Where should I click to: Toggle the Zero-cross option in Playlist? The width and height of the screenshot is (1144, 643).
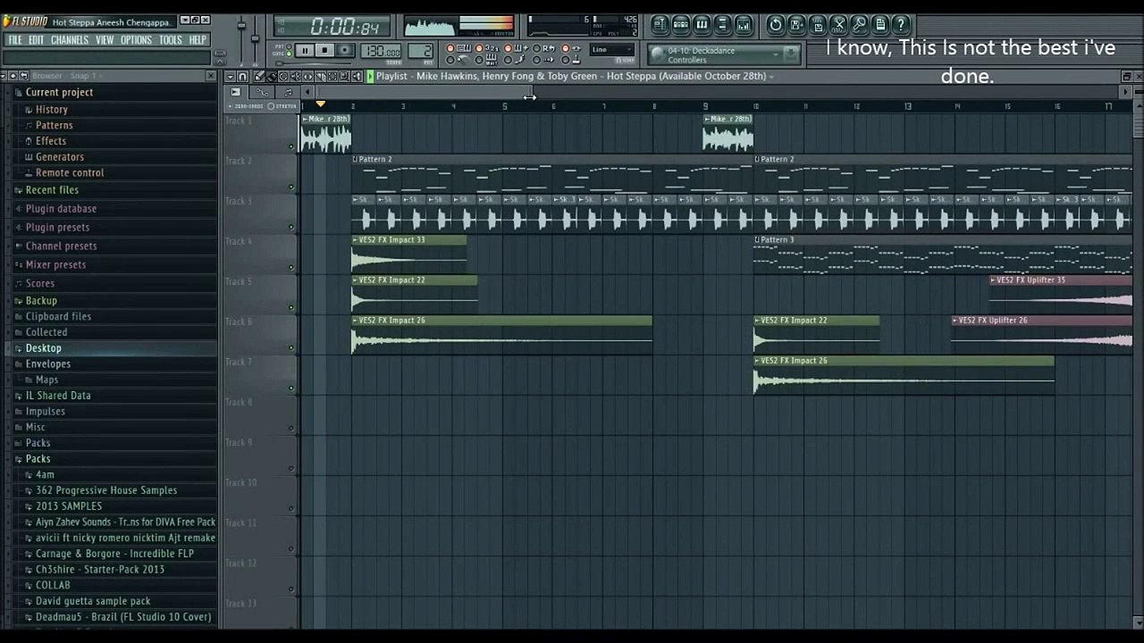pyautogui.click(x=245, y=106)
